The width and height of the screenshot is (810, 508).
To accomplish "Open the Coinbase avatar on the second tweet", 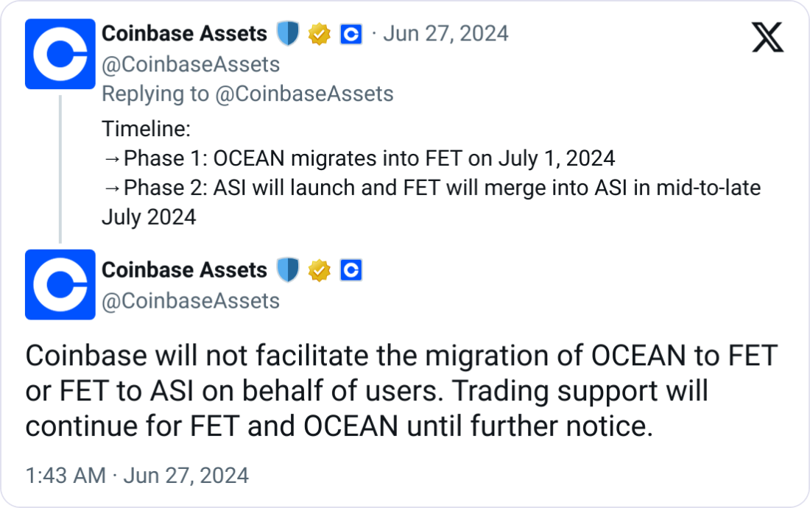I will coord(60,284).
